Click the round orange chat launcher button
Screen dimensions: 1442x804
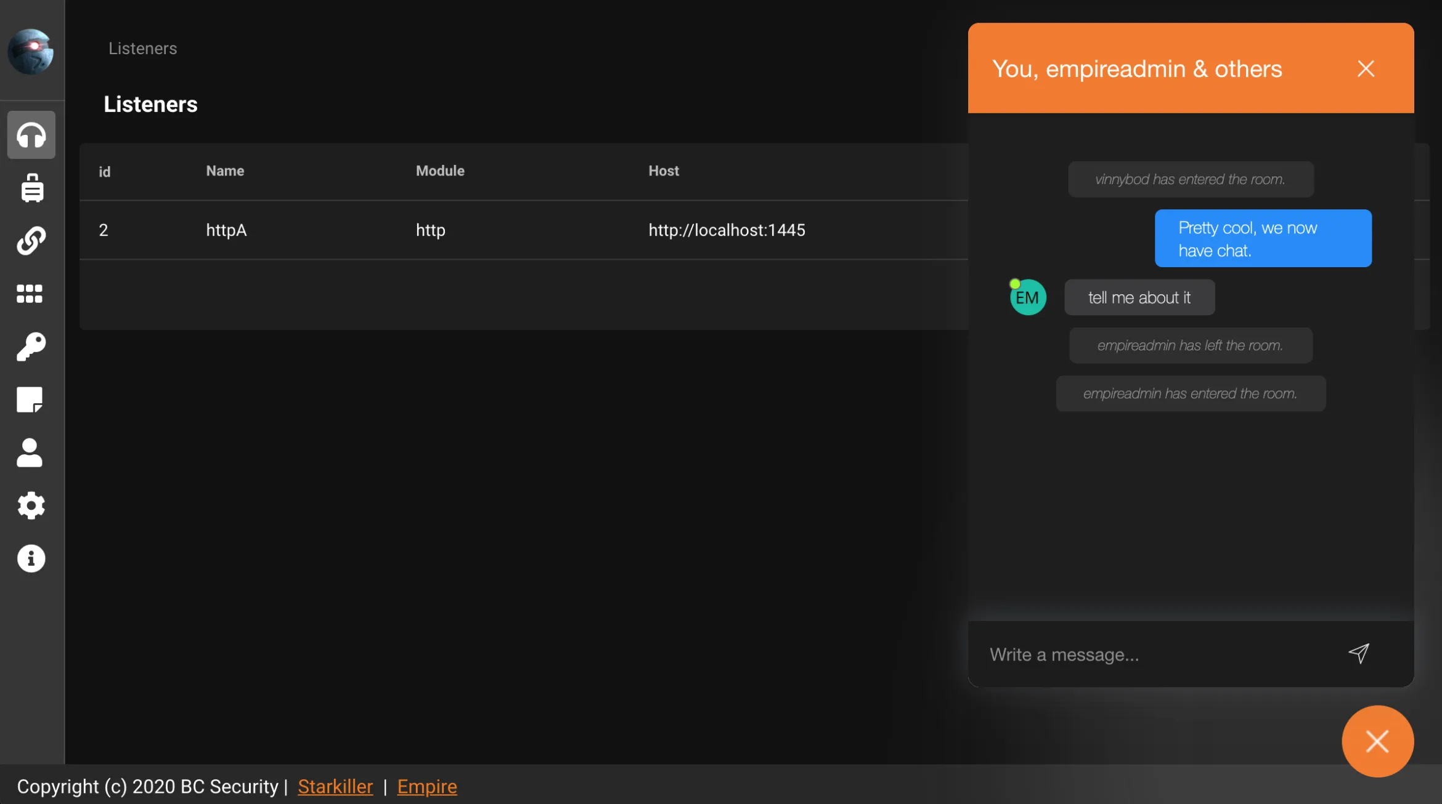[1377, 741]
